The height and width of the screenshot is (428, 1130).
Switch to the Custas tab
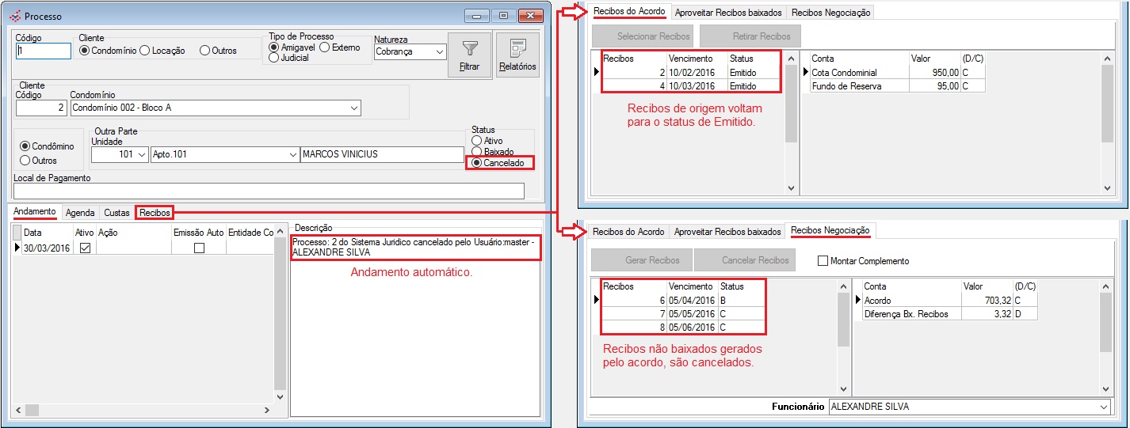116,213
